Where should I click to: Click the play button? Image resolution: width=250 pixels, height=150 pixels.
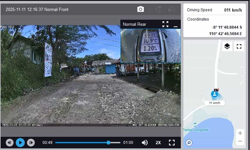20,142
